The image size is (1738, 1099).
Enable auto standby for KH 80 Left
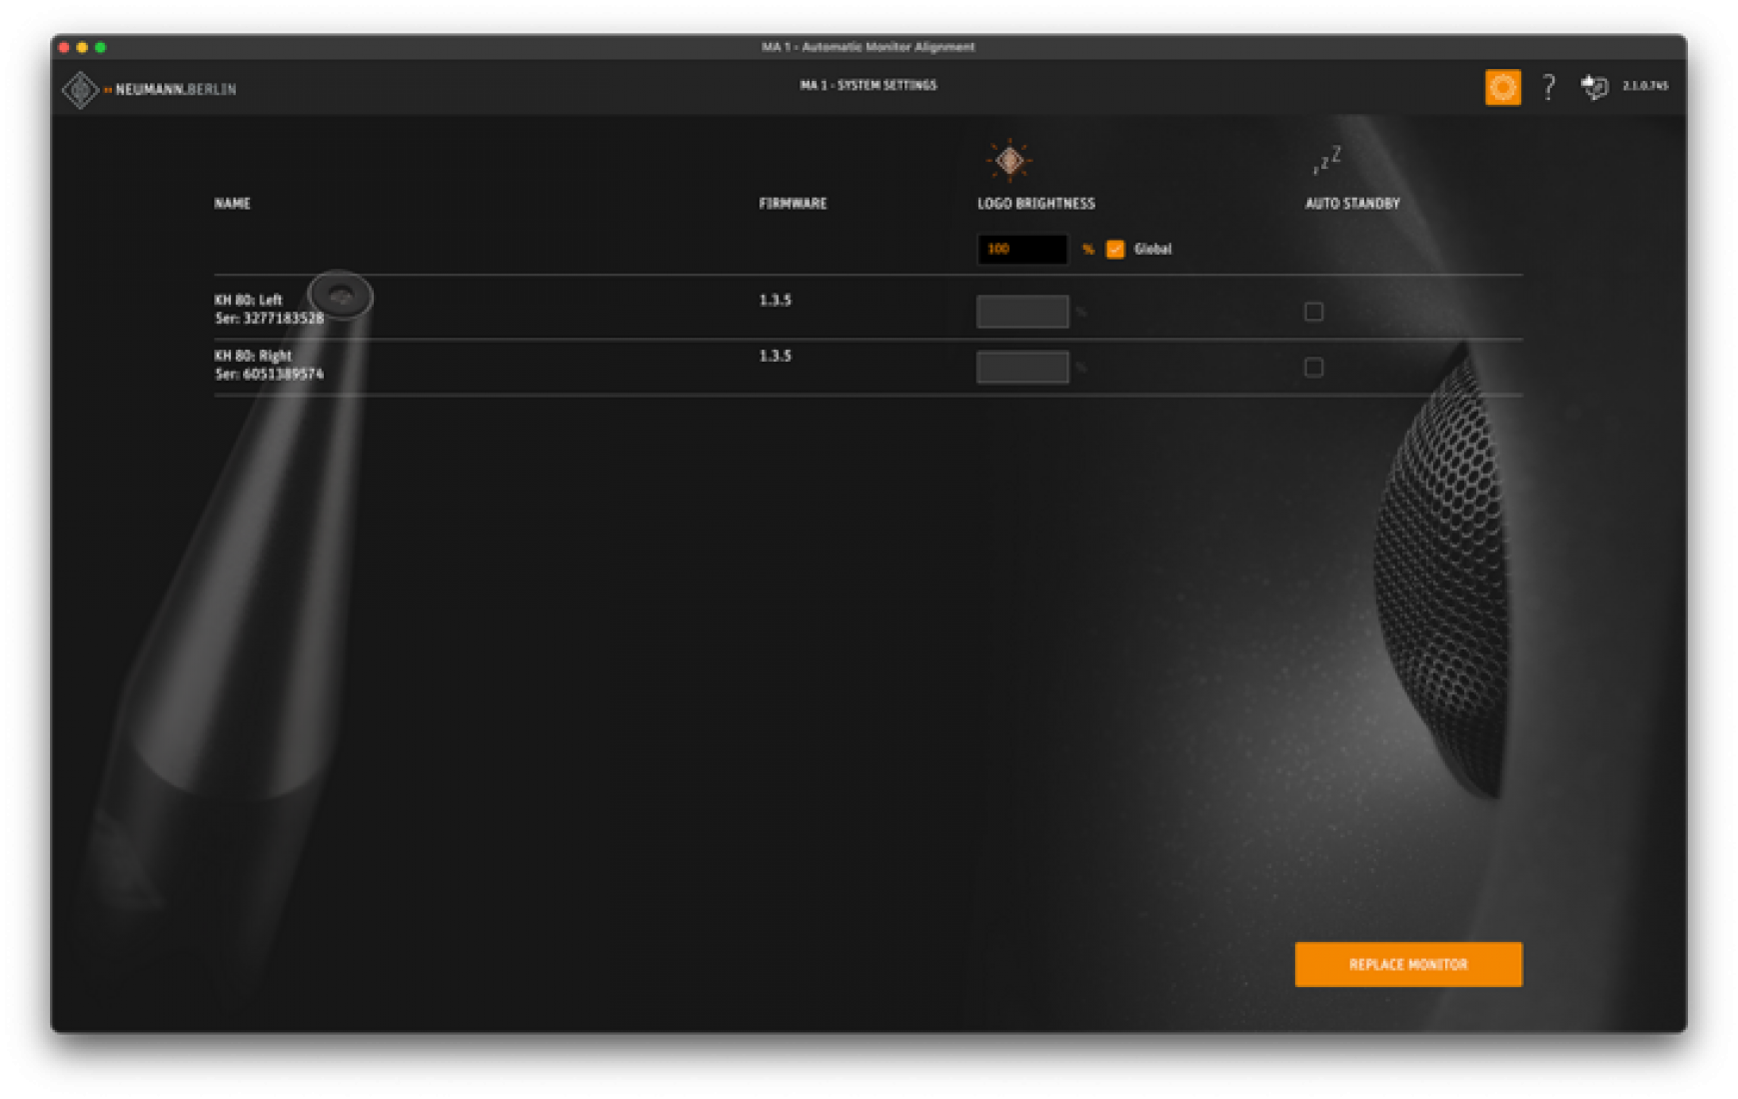pos(1313,312)
